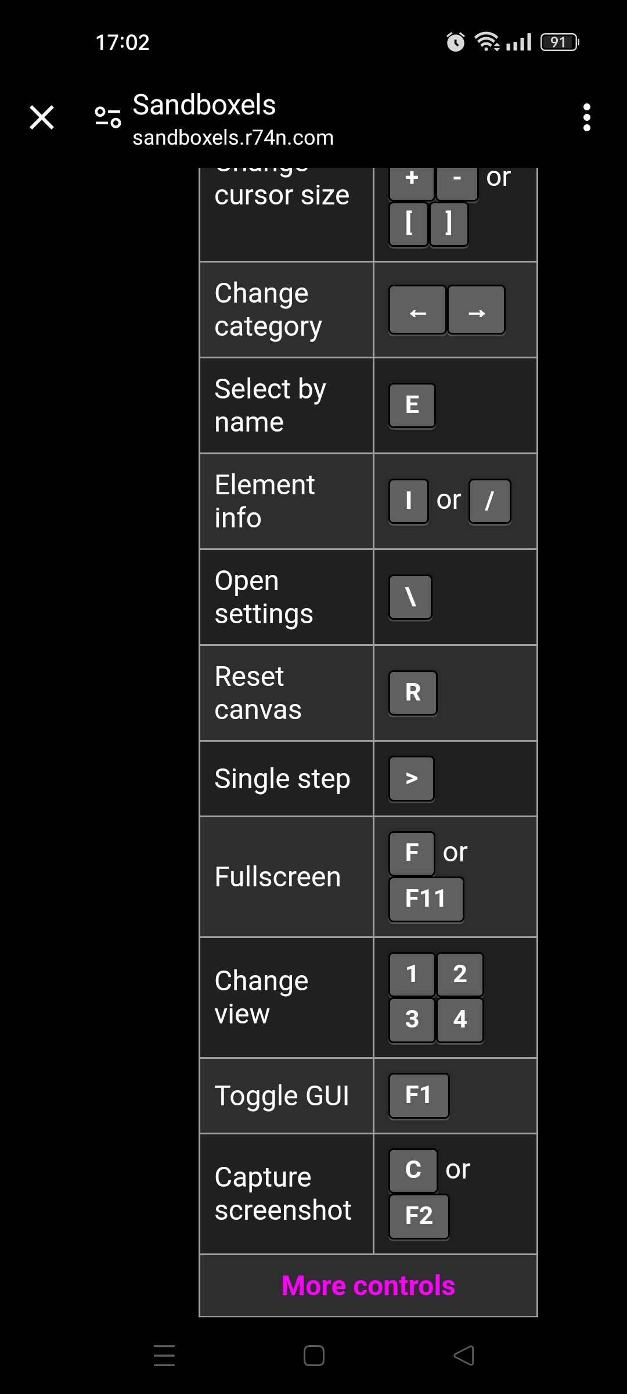Tap the slash key for element info

tap(489, 501)
